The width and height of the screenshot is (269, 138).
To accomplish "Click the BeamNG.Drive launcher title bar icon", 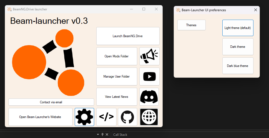I will coord(10,9).
